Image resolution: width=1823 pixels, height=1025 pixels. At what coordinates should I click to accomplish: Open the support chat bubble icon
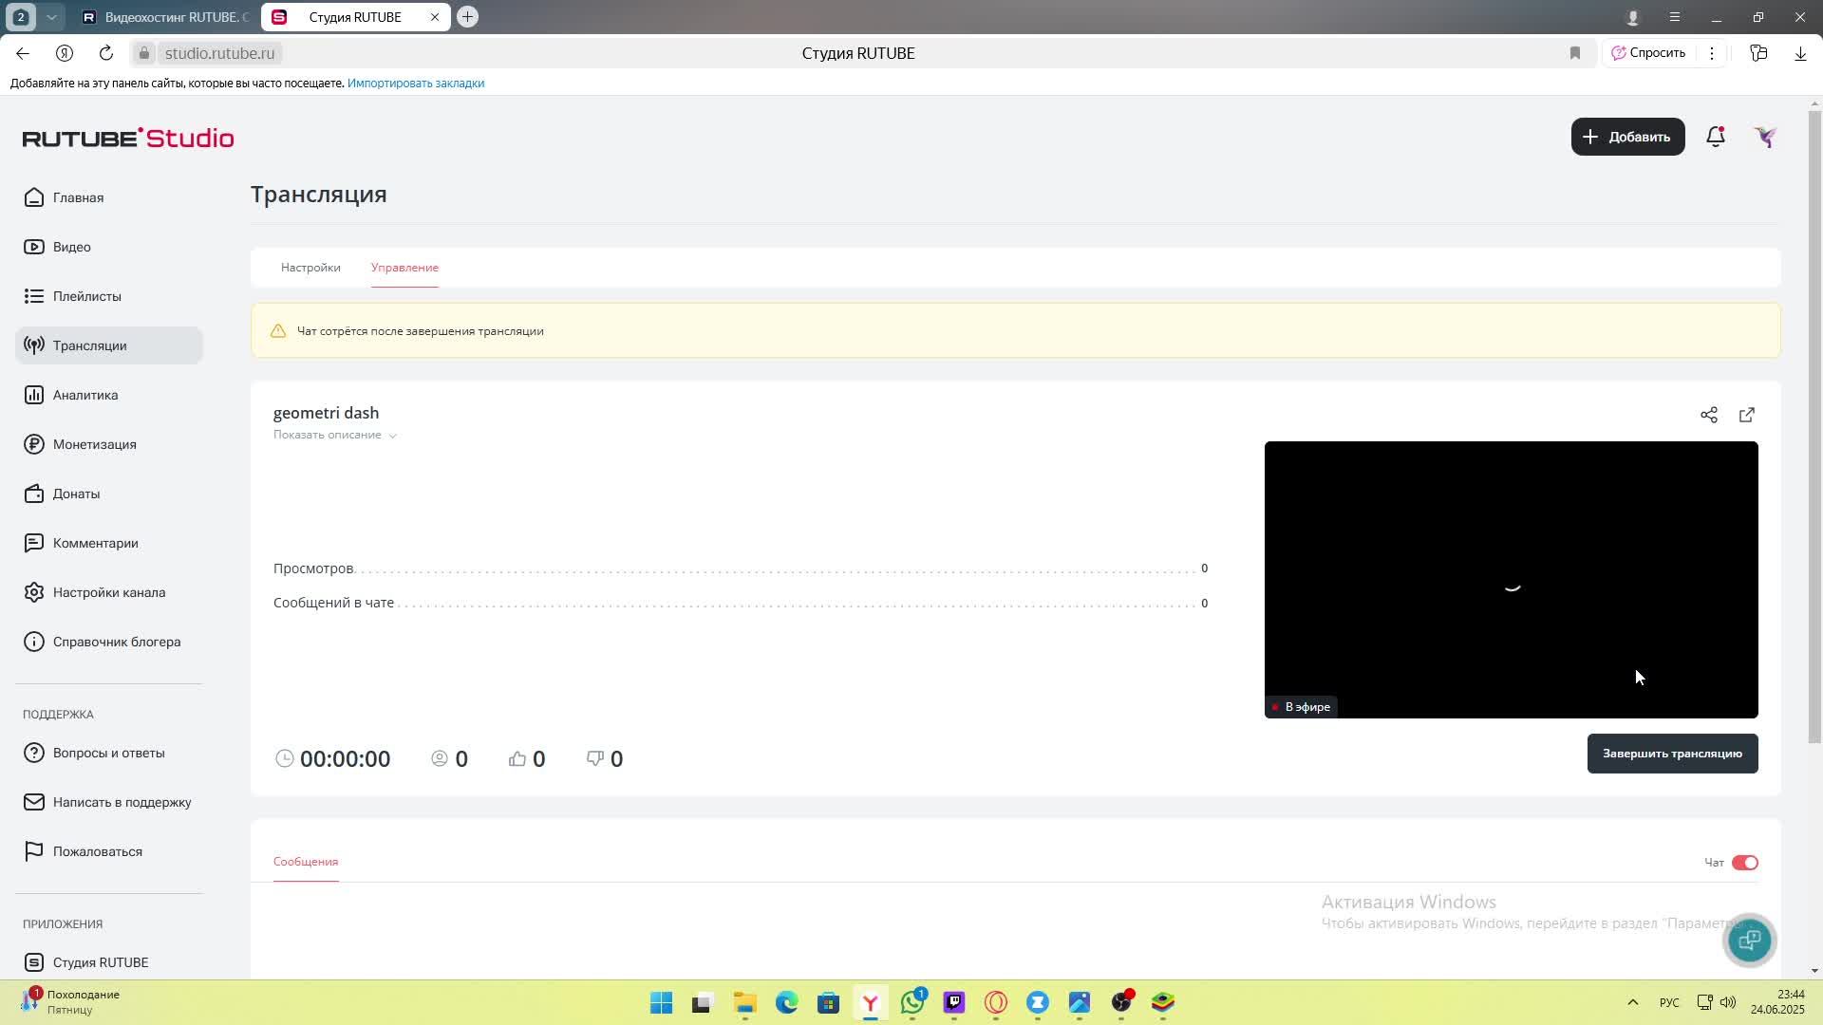coord(1749,940)
